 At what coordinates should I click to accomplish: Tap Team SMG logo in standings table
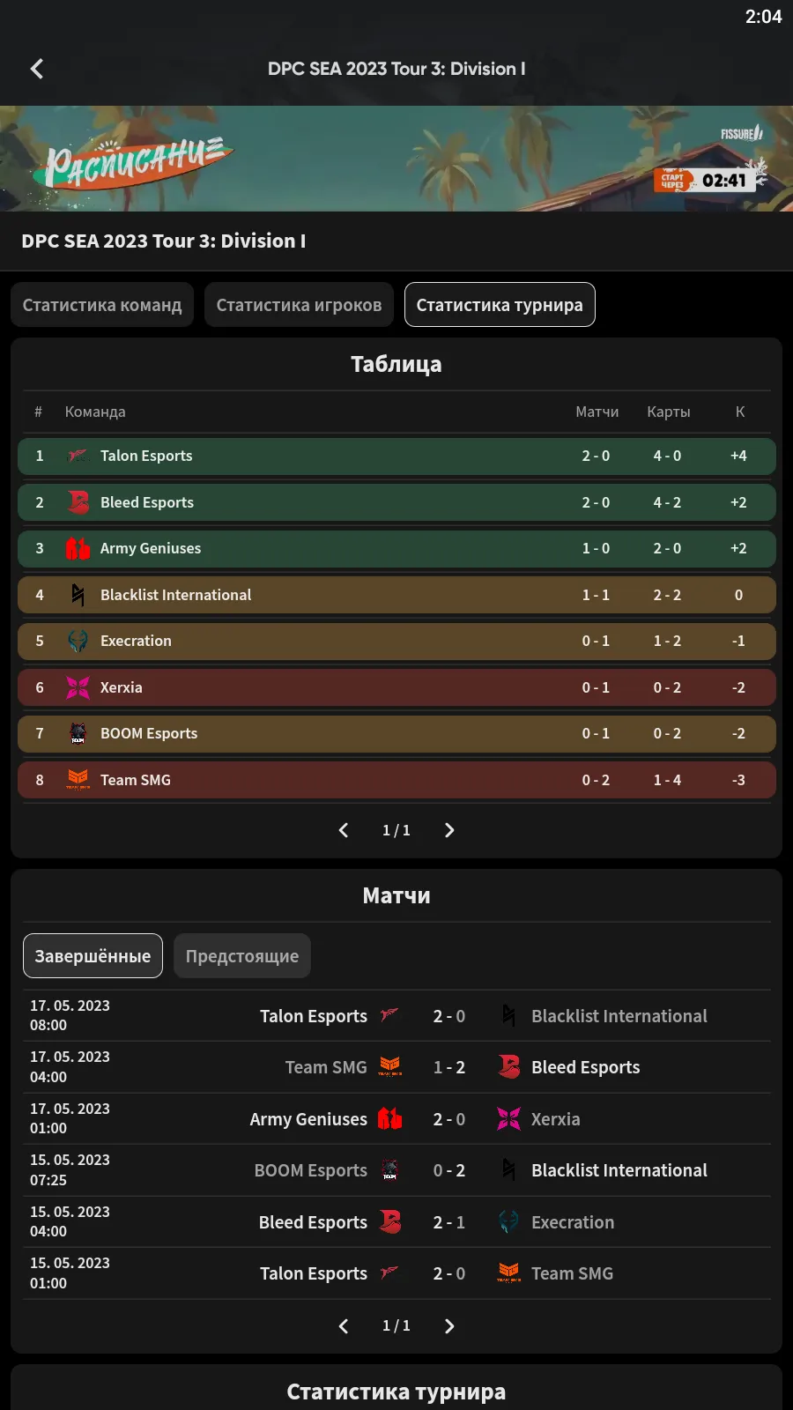tap(78, 780)
